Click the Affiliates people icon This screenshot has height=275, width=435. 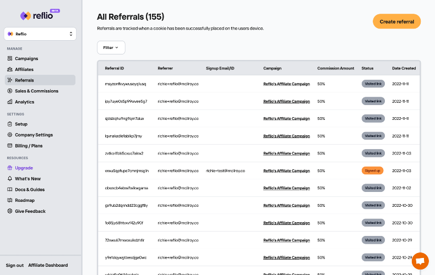pyautogui.click(x=10, y=69)
